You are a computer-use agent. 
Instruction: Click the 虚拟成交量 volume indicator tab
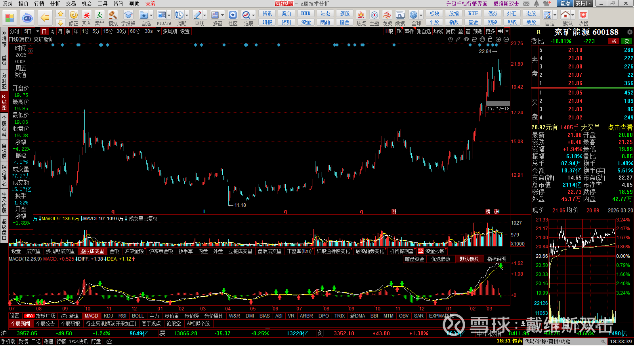[92, 251]
